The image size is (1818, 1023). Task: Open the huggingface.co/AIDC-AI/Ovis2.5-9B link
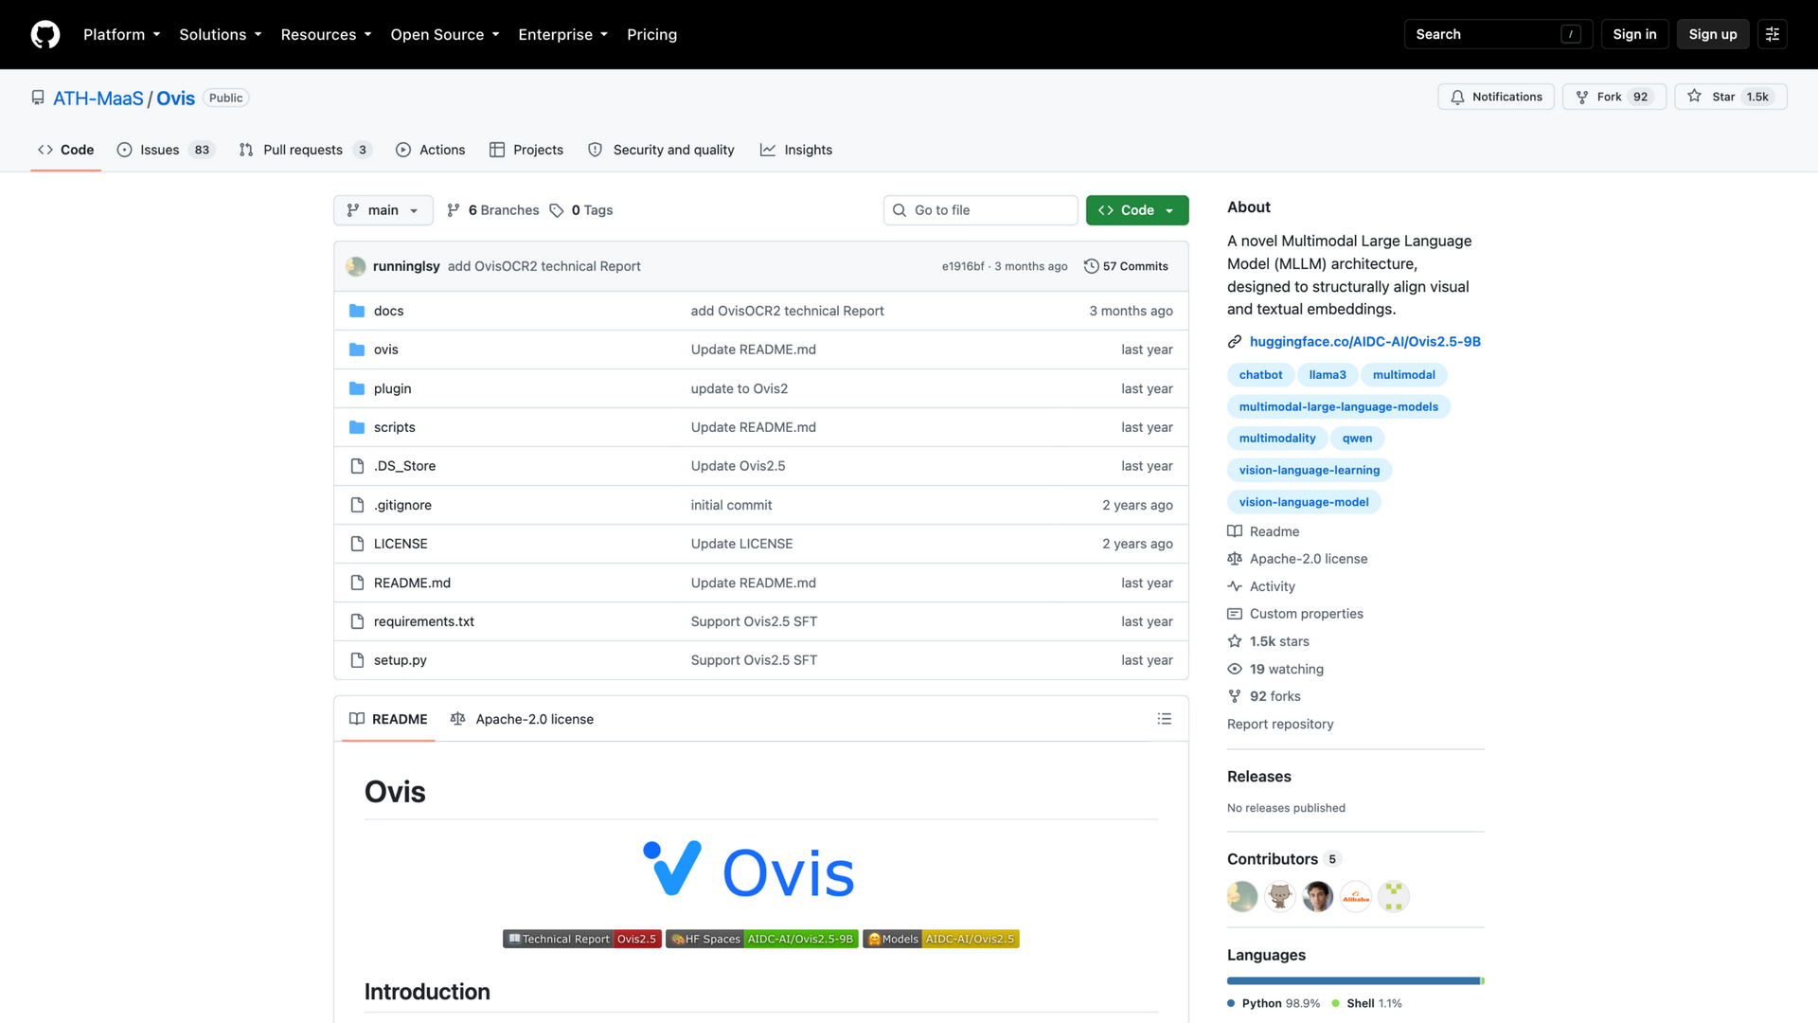tap(1364, 342)
